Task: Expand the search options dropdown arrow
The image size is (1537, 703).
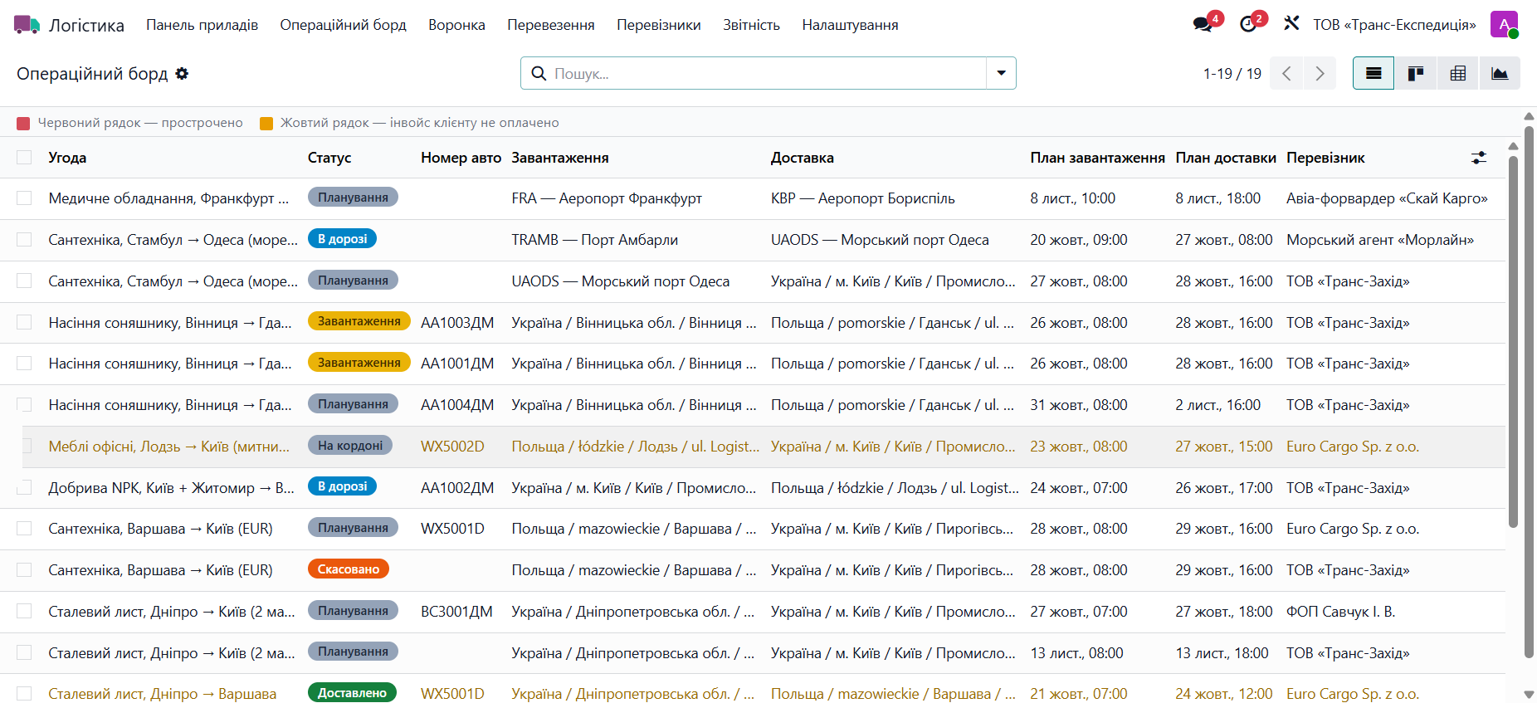Action: (x=1001, y=74)
